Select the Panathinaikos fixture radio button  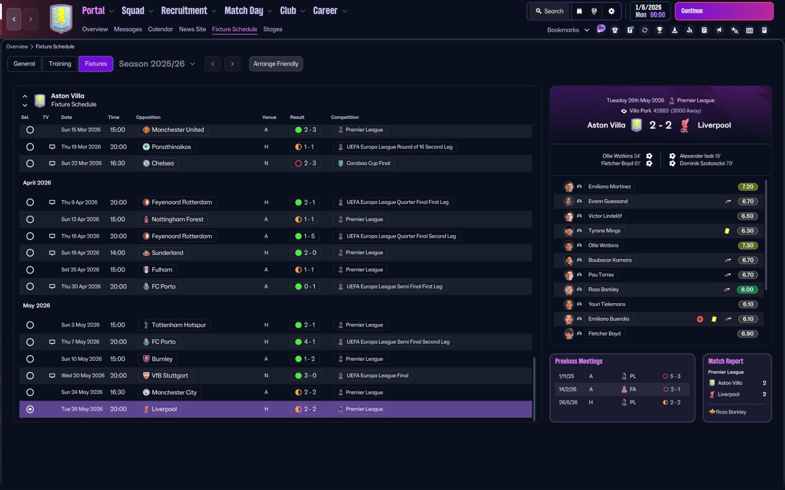[x=30, y=147]
